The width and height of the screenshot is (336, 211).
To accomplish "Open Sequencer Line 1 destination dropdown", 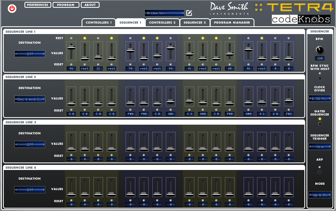I will pyautogui.click(x=30, y=54).
